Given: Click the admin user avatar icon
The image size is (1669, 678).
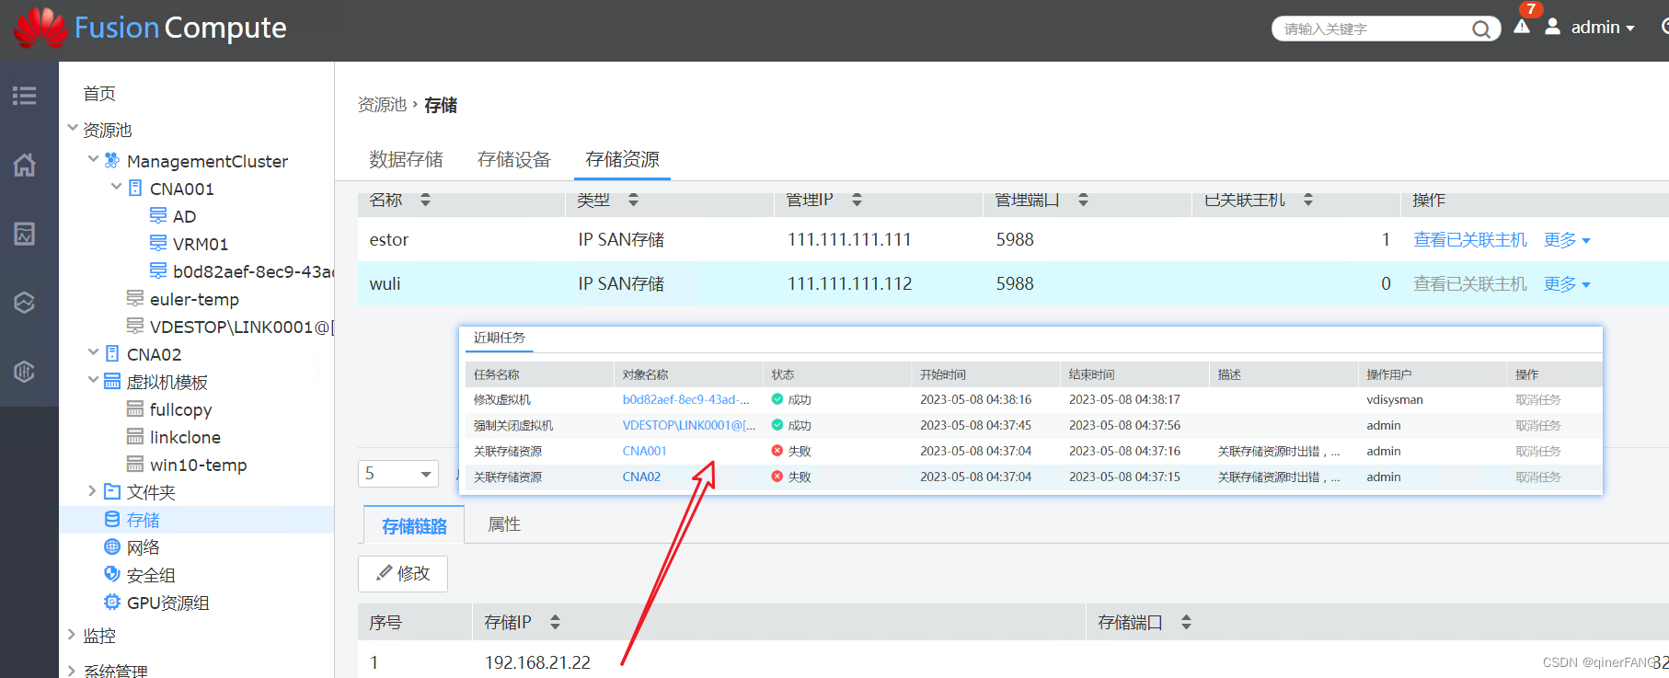Looking at the screenshot, I should pos(1552,27).
